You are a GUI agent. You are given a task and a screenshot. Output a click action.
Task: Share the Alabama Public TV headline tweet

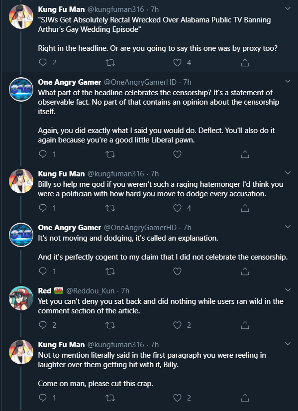pyautogui.click(x=245, y=63)
